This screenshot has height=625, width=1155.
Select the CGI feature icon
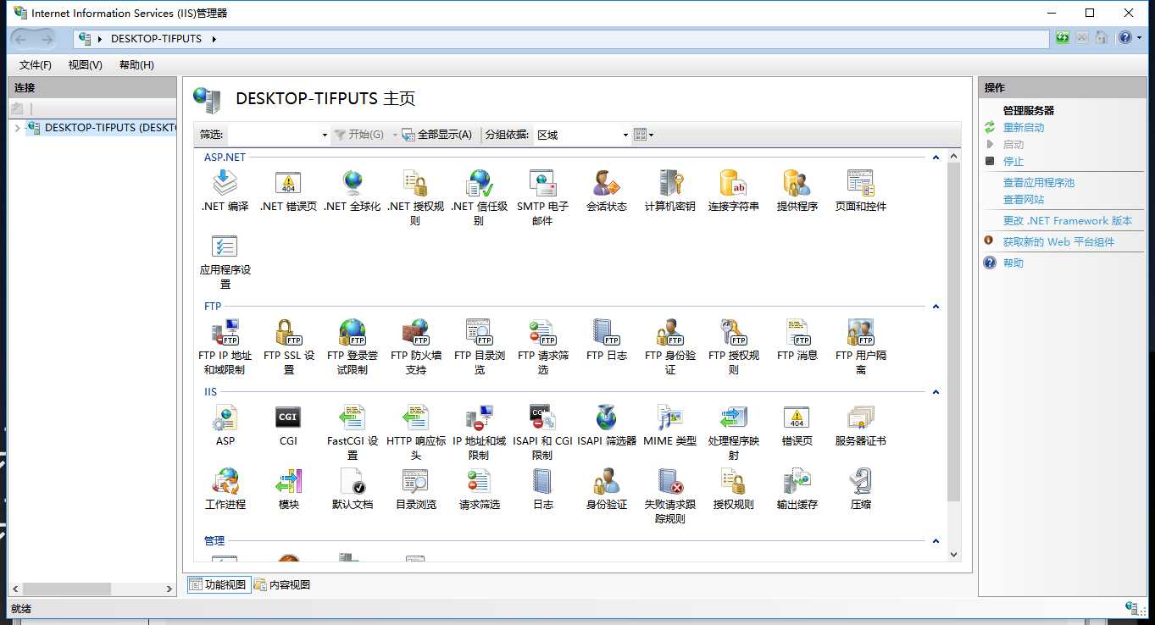coord(288,418)
